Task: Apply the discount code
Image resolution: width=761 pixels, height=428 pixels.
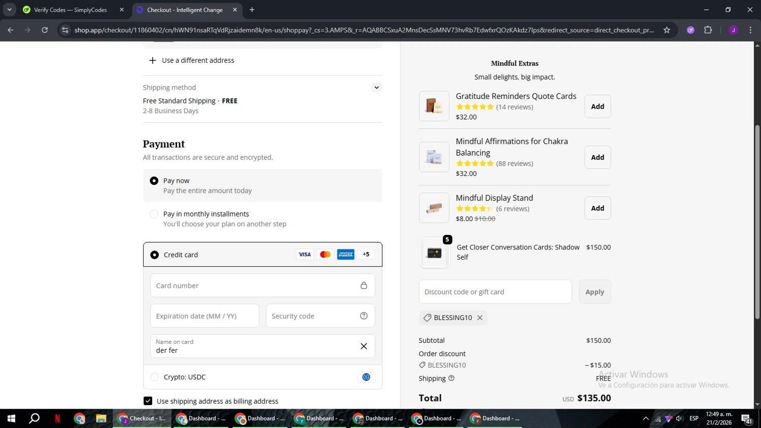Action: point(595,292)
